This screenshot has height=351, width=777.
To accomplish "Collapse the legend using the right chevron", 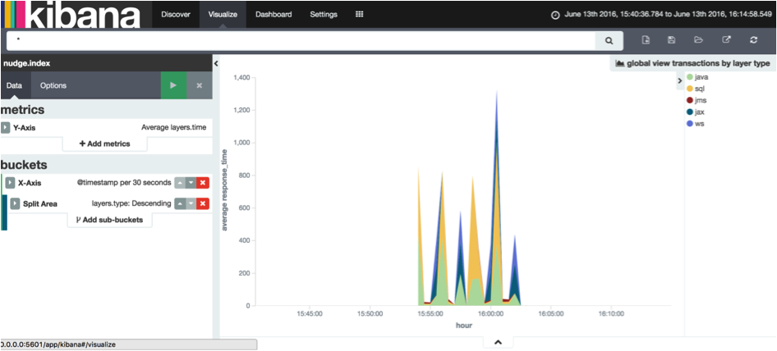I will pyautogui.click(x=680, y=80).
